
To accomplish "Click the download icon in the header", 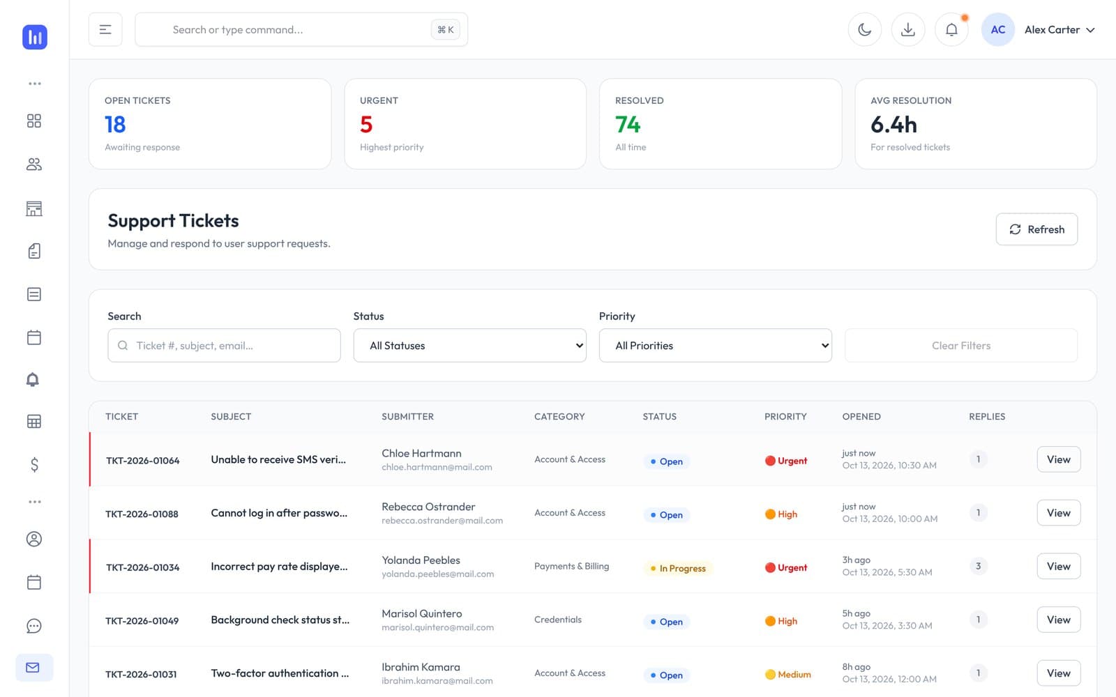I will [908, 29].
